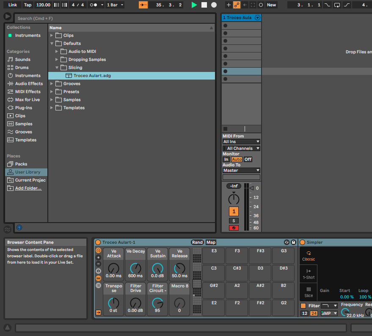Click the hot-swap icon on Troceo Aulart-1 rack
This screenshot has width=372, height=336.
pyautogui.click(x=287, y=242)
